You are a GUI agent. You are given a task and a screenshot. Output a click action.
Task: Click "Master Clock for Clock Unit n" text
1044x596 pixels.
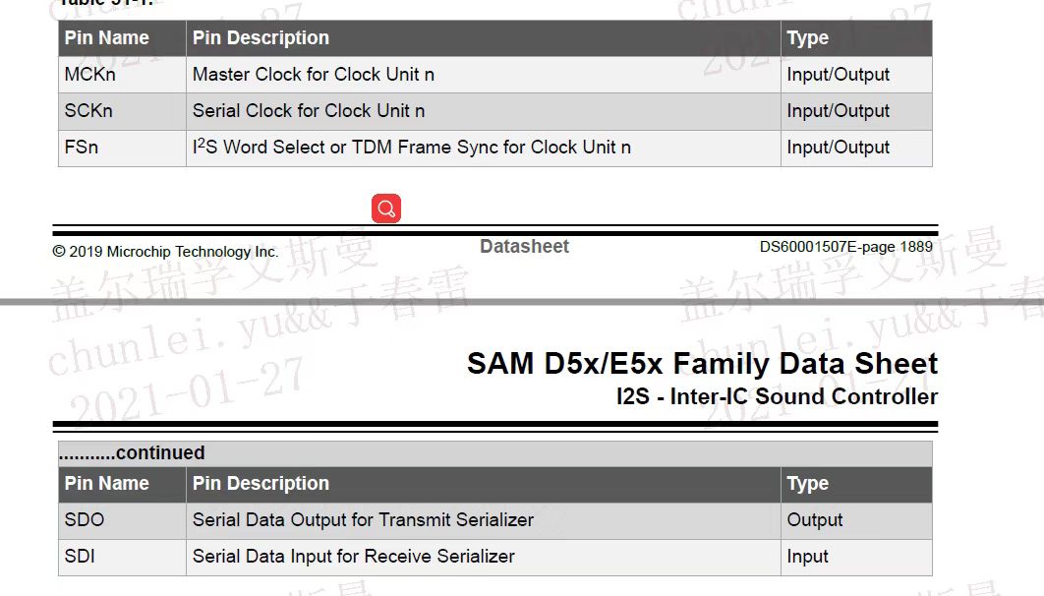tap(314, 75)
